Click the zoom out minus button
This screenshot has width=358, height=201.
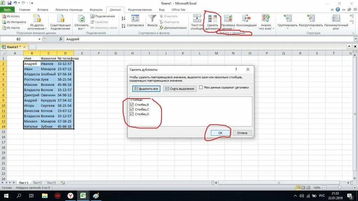pos(324,187)
